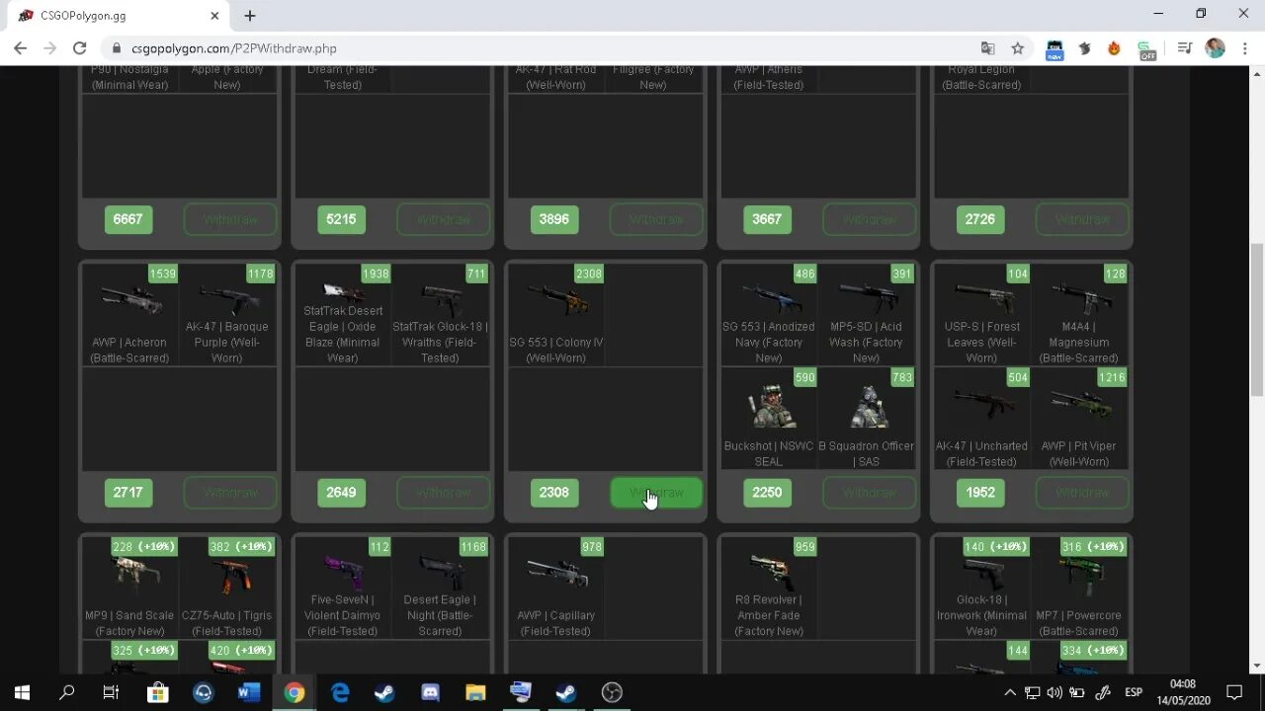Withdraw the 1952 USP-S Forest Leaves trade

point(1082,493)
